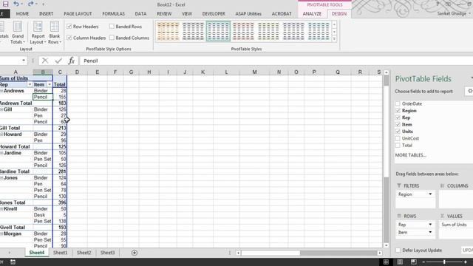Open the Item row field dropdown
473x266 pixels.
click(x=430, y=232)
